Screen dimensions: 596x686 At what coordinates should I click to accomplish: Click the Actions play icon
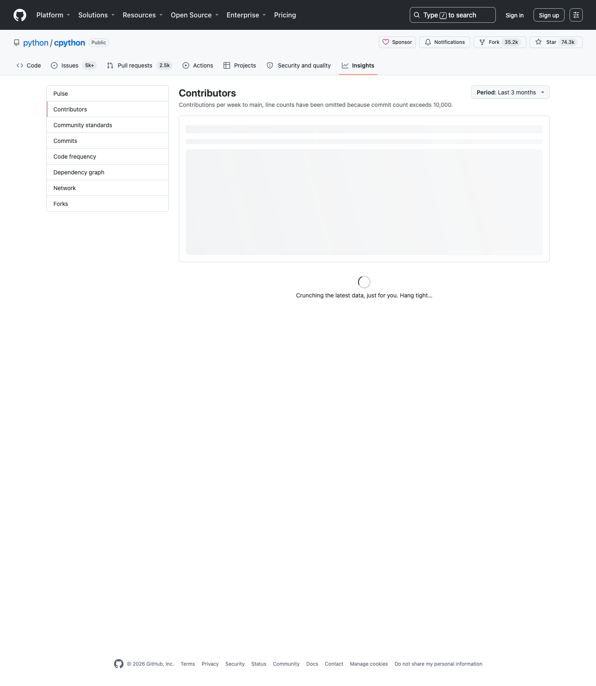(186, 65)
